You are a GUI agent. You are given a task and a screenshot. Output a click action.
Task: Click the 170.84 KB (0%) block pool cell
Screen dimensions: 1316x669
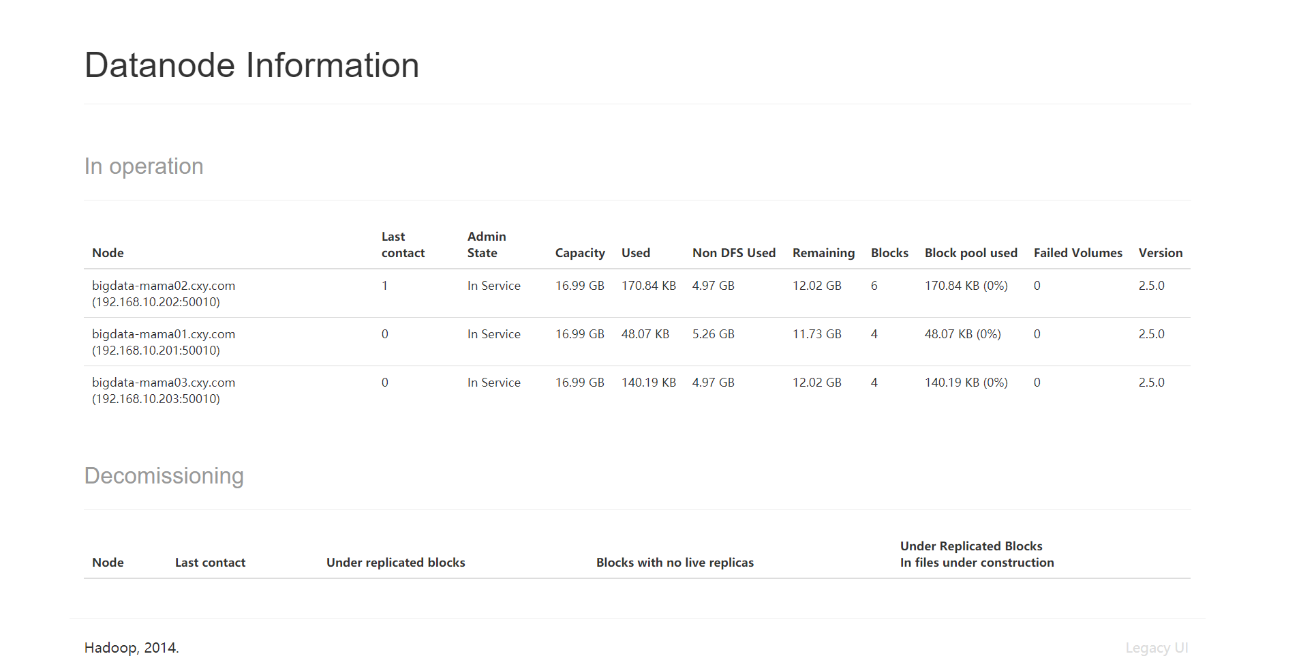(966, 286)
